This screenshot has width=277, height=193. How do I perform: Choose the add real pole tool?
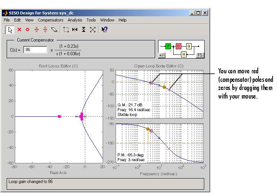point(19,29)
